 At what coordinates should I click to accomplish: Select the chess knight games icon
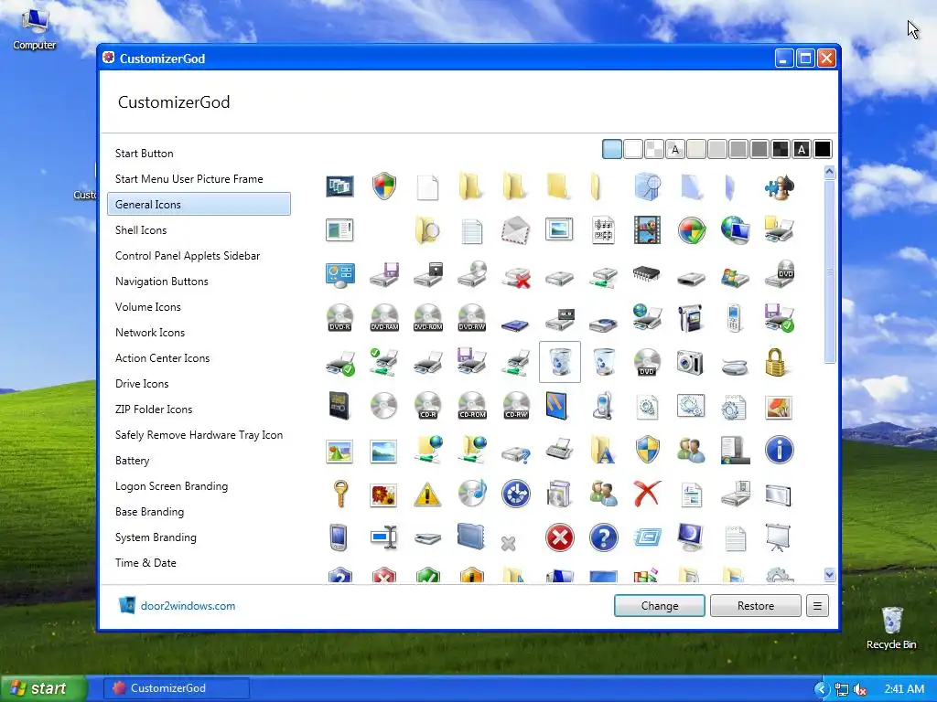(x=780, y=186)
